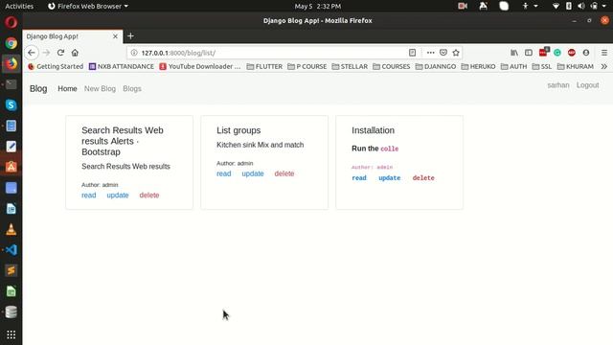Open Activities overview

[19, 7]
